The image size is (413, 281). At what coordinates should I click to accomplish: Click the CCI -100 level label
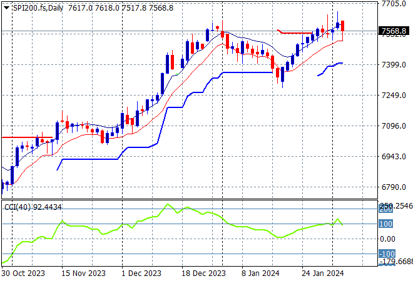pyautogui.click(x=387, y=254)
